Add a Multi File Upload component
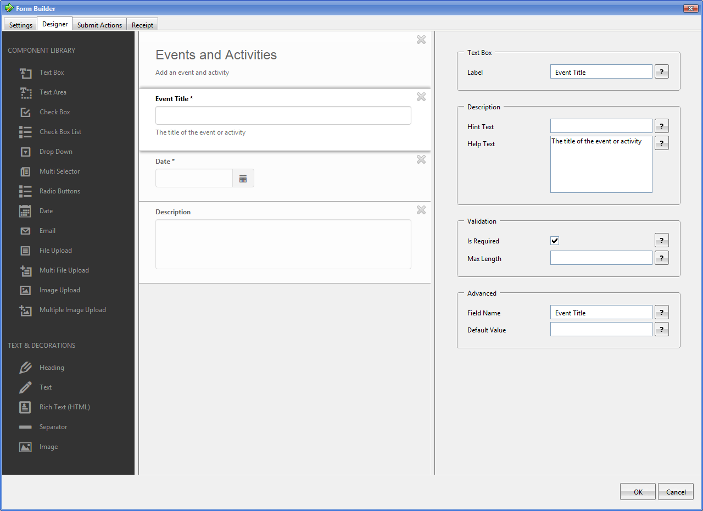703x511 pixels. pyautogui.click(x=64, y=270)
